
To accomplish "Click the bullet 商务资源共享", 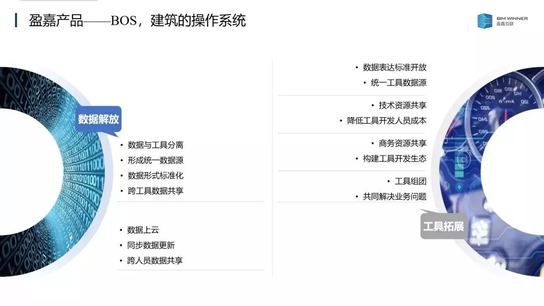I will (x=402, y=143).
